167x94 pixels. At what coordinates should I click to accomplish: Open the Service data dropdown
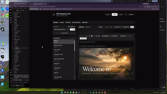pyautogui.click(x=126, y=36)
